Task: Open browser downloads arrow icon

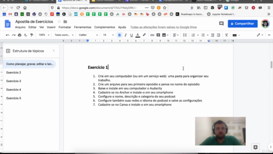Action: tap(192, 8)
